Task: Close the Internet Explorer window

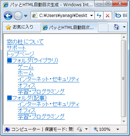Action: tap(120, 4)
